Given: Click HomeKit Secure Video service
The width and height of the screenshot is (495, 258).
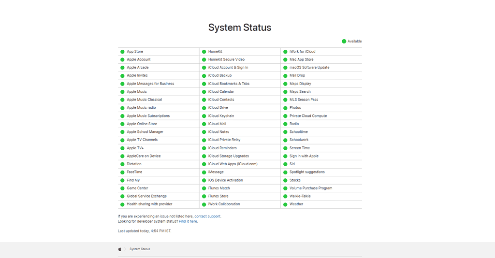Looking at the screenshot, I should (x=226, y=59).
